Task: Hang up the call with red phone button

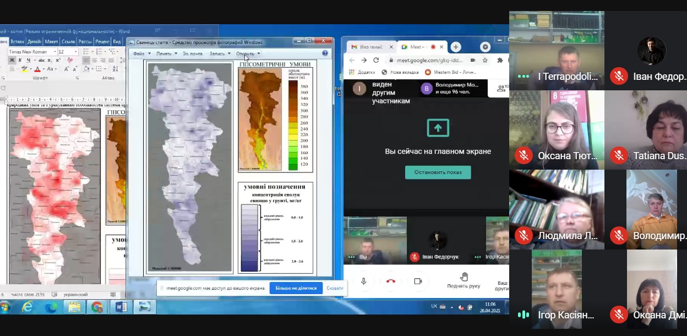Action: click(x=390, y=281)
